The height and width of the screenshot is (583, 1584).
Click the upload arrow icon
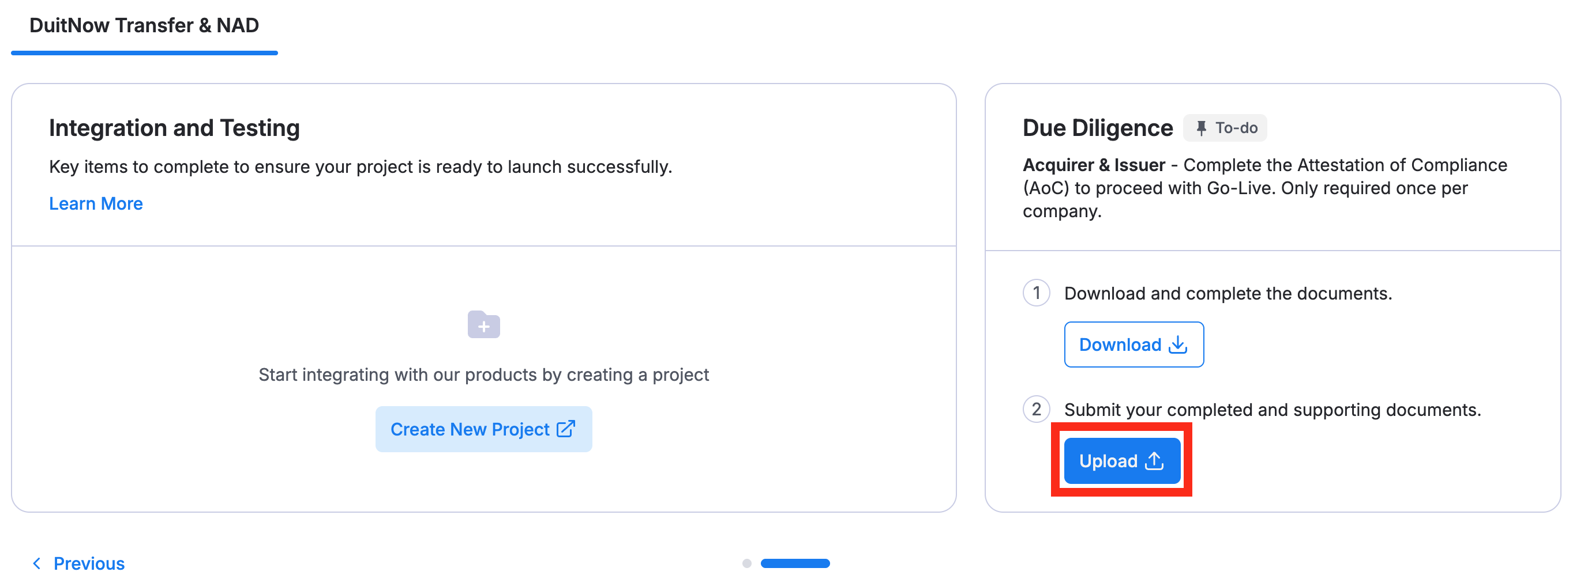click(1154, 461)
